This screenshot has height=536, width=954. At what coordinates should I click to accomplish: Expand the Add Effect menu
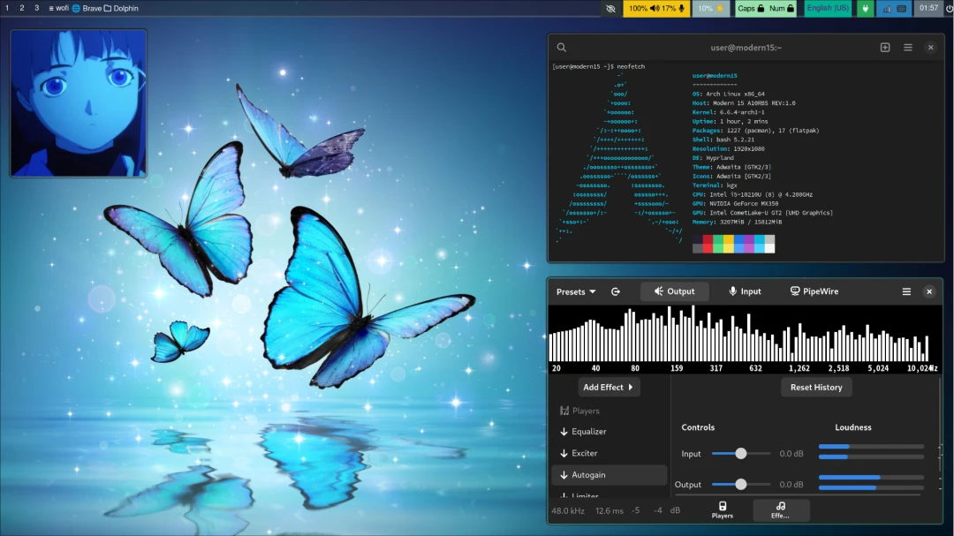[x=609, y=387]
